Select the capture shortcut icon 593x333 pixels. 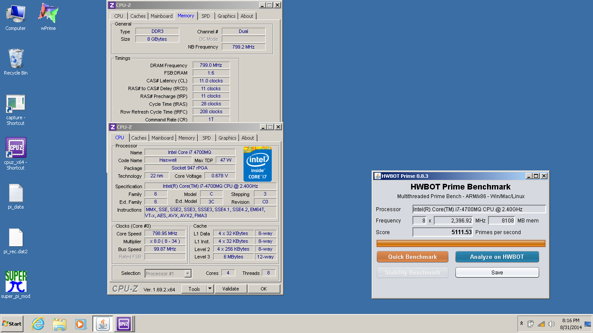coord(16,110)
